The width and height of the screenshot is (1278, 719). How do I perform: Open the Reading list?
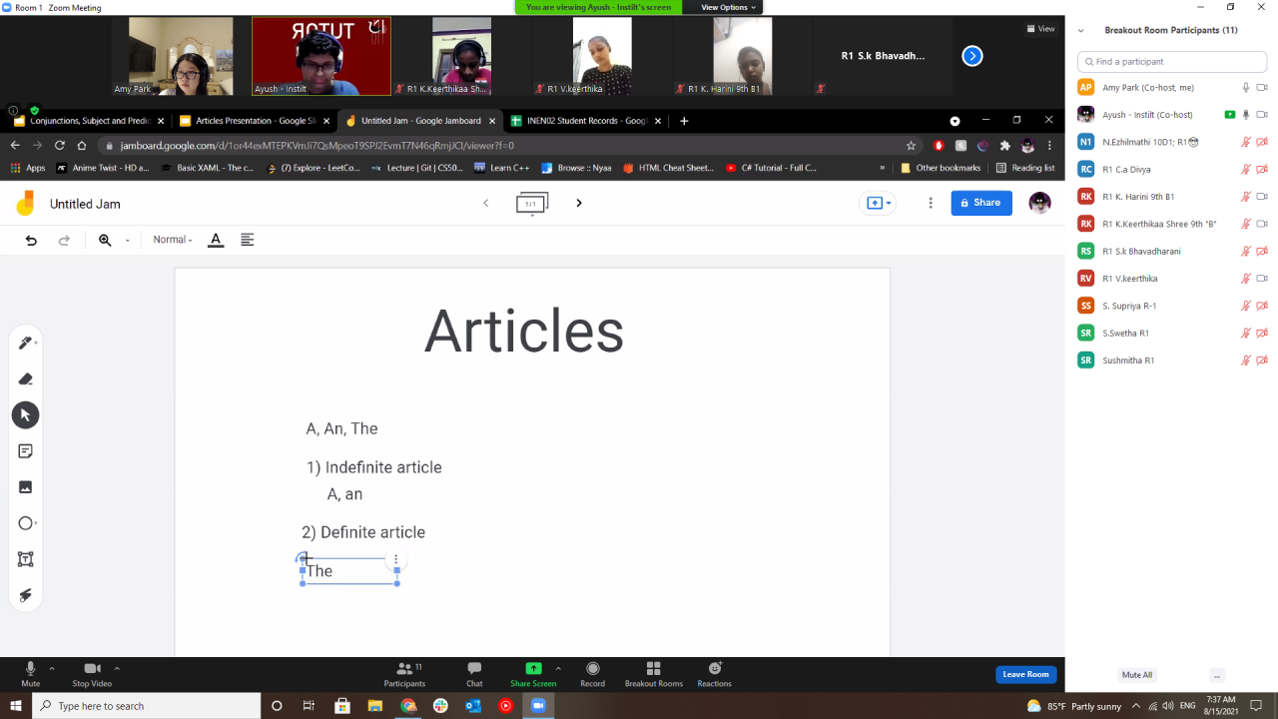click(x=1025, y=168)
